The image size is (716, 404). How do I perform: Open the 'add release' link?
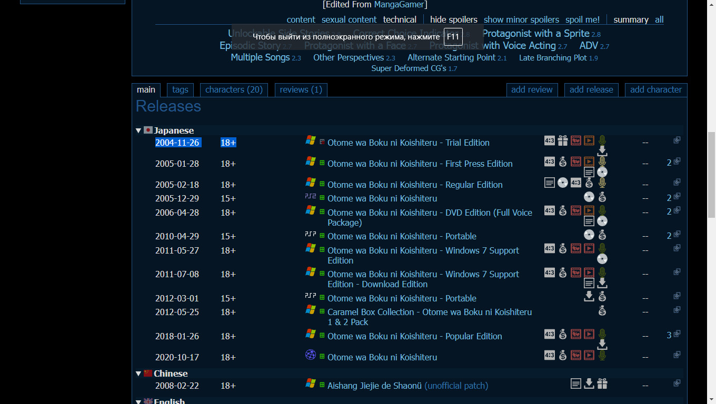(591, 89)
